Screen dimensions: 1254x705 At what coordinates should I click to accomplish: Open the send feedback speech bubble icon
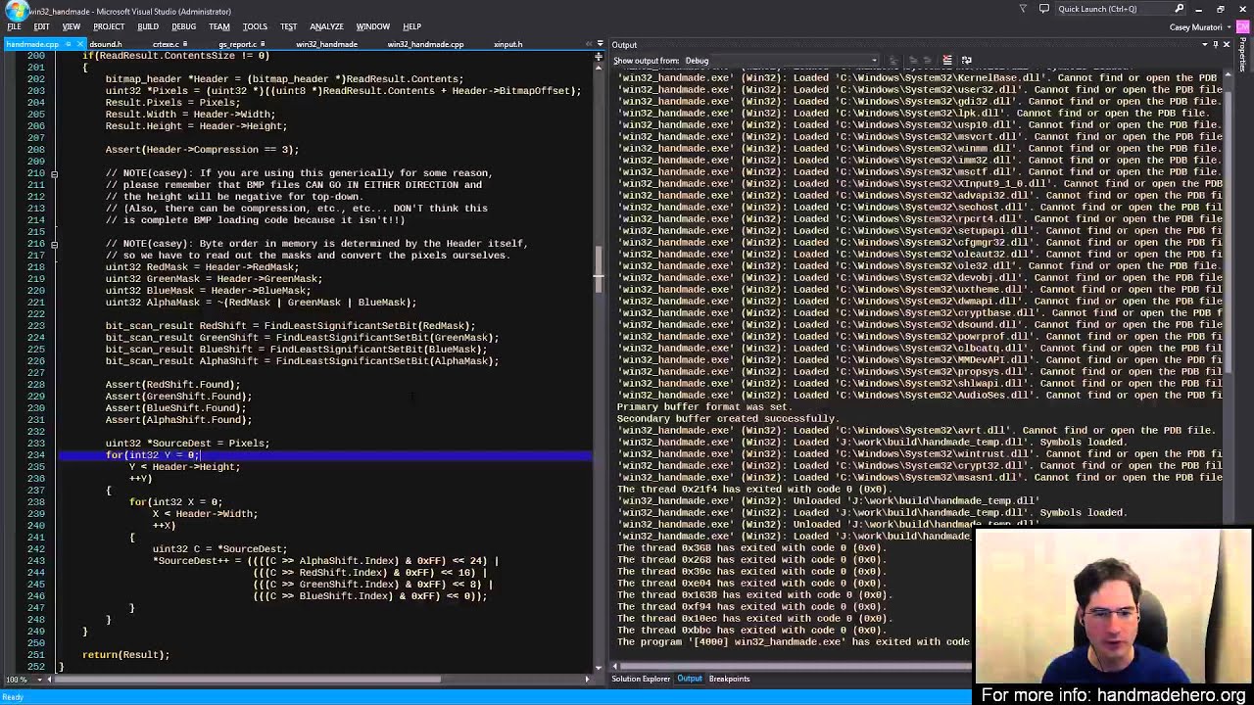1044,9
